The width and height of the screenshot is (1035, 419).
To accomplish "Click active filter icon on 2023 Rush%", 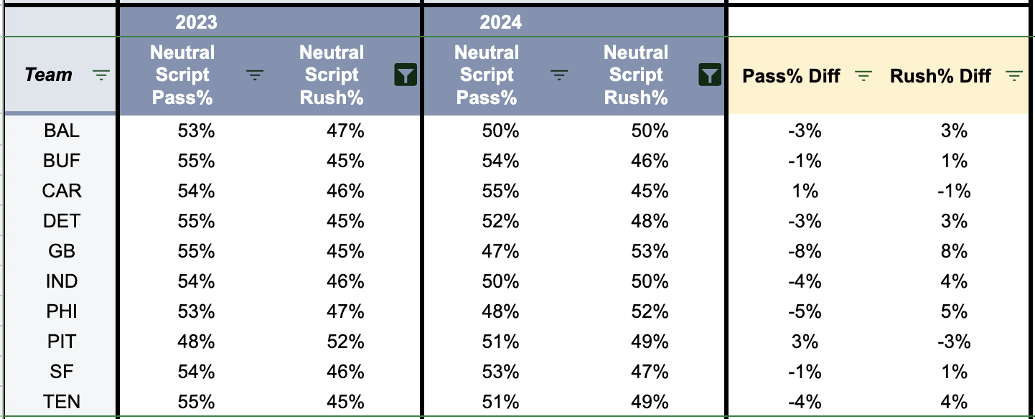I will coord(406,75).
